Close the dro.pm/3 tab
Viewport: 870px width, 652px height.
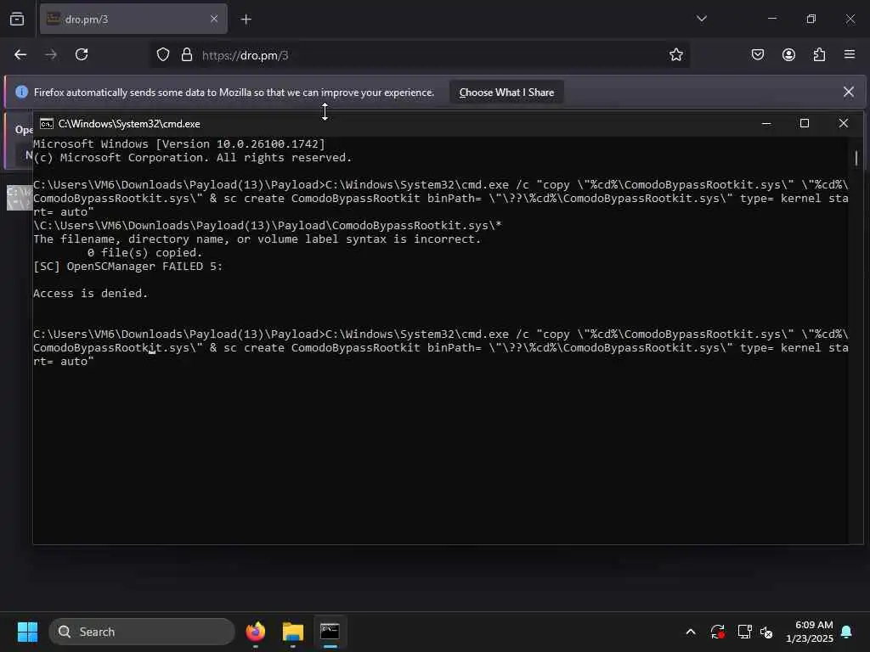click(214, 19)
